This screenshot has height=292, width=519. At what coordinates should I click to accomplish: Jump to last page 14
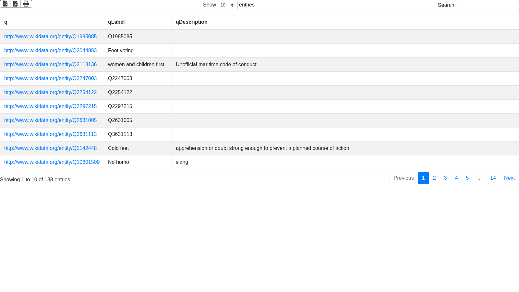(493, 178)
